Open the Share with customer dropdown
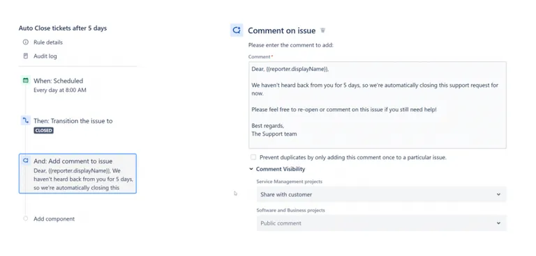 click(x=382, y=195)
